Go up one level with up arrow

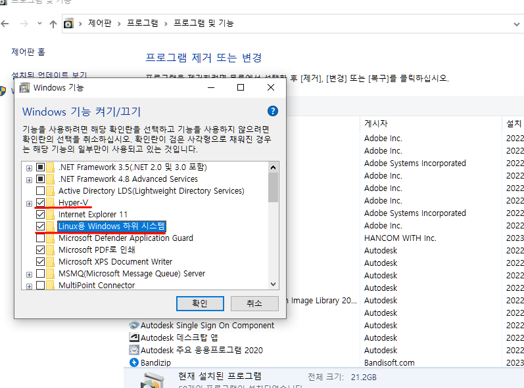(x=53, y=24)
